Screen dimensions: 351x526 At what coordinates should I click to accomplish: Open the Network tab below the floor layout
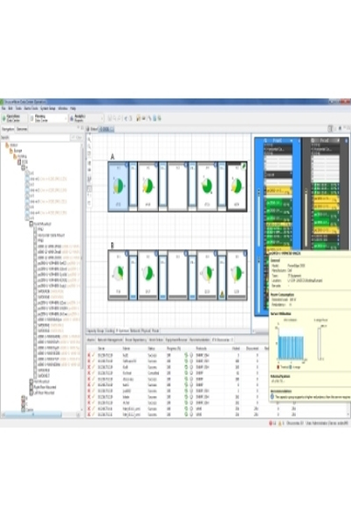point(134,331)
